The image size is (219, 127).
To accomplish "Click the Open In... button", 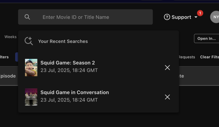I will click(x=207, y=39).
